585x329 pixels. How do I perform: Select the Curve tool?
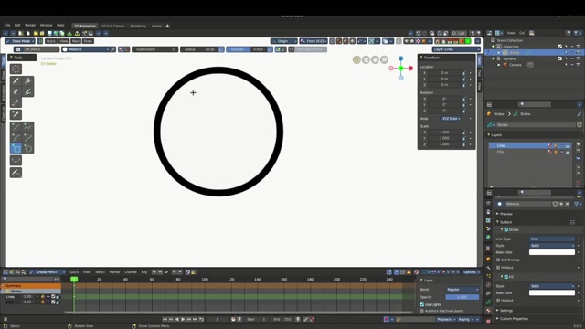click(28, 138)
